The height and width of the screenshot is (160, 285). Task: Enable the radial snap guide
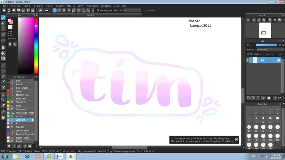tap(73, 10)
